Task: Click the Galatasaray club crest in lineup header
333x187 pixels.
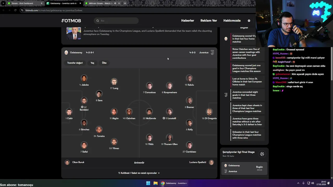Action: [66, 52]
